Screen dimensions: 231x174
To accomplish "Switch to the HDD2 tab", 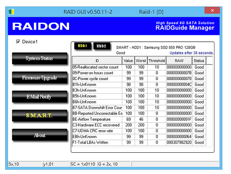I will click(x=102, y=46).
